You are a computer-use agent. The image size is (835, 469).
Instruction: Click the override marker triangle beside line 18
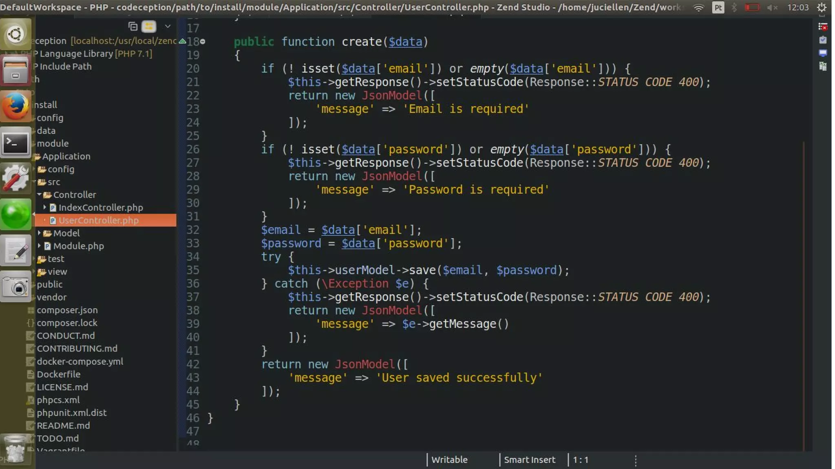[x=183, y=41]
